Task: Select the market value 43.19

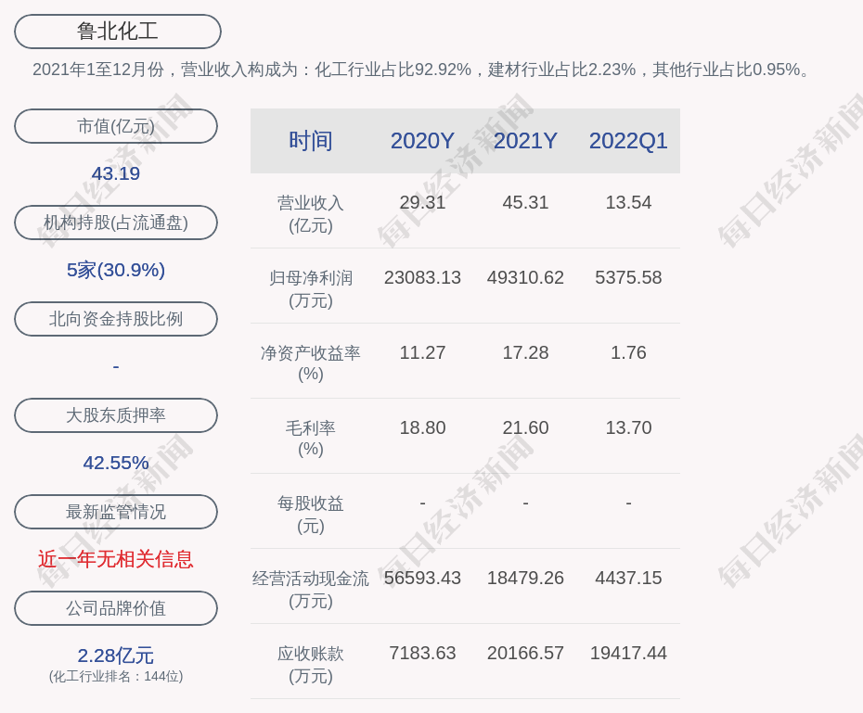Action: (x=116, y=173)
